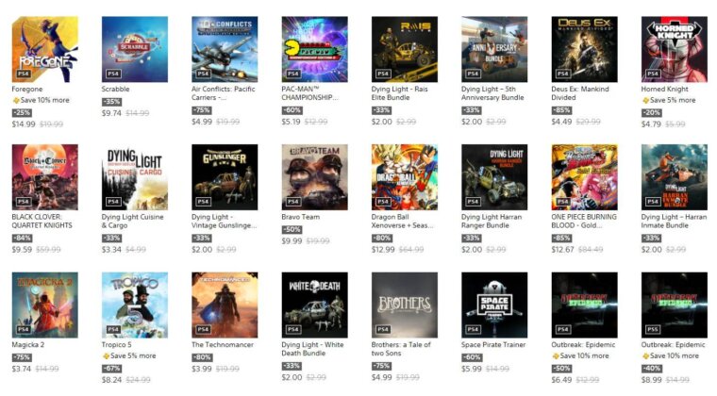Click The Technomancer title link

tap(223, 345)
